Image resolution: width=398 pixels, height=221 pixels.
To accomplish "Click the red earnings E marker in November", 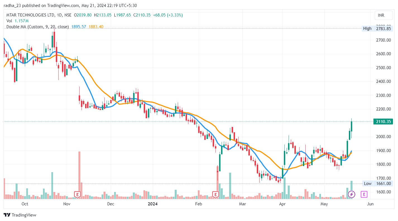I will 77,194.
